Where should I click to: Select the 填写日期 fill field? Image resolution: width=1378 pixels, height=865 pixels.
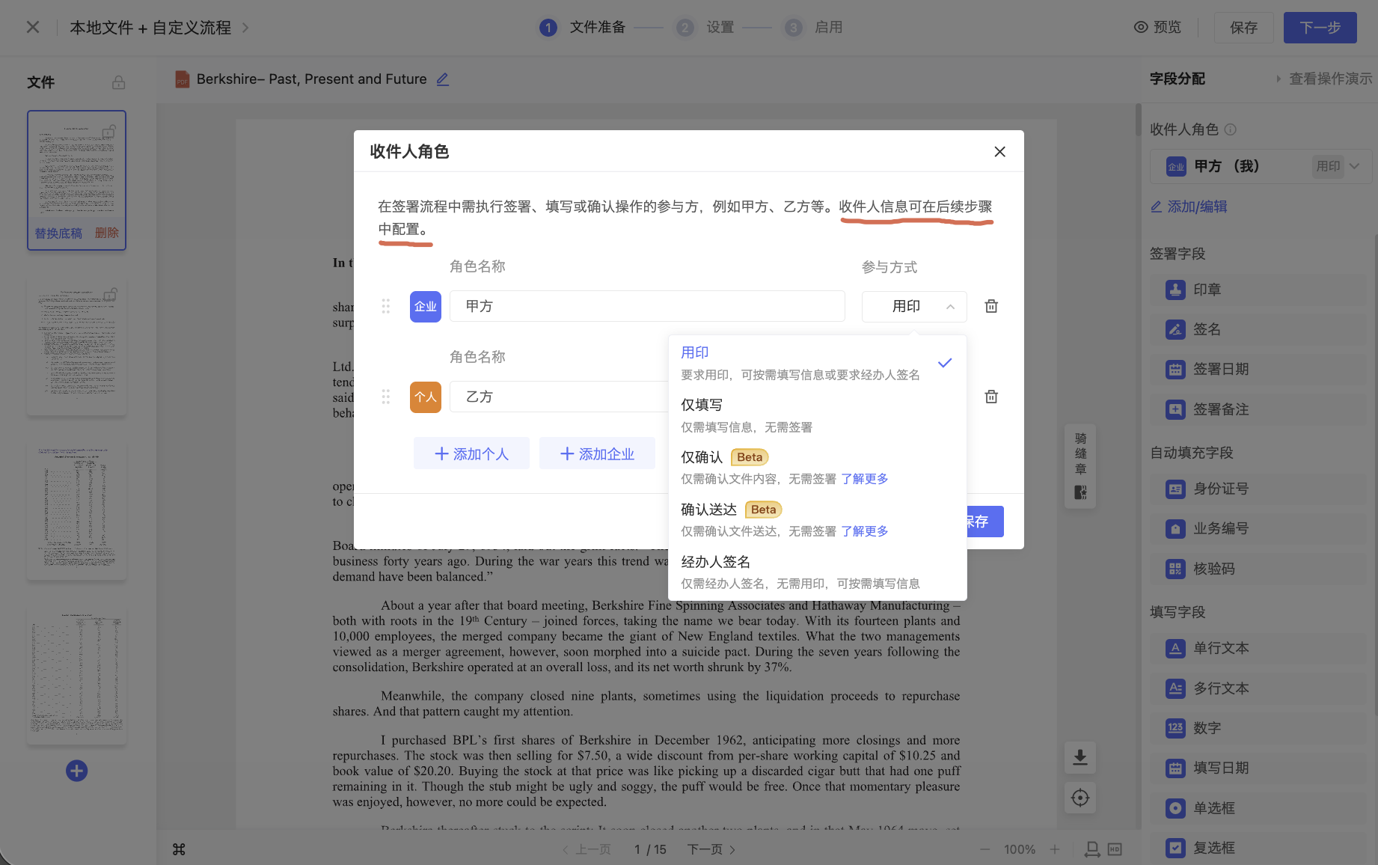[1258, 768]
